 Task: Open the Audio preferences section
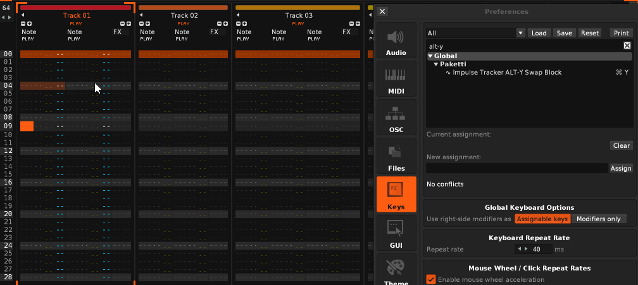pyautogui.click(x=396, y=41)
